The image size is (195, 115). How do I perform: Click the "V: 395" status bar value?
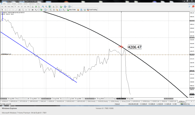click(x=175, y=104)
